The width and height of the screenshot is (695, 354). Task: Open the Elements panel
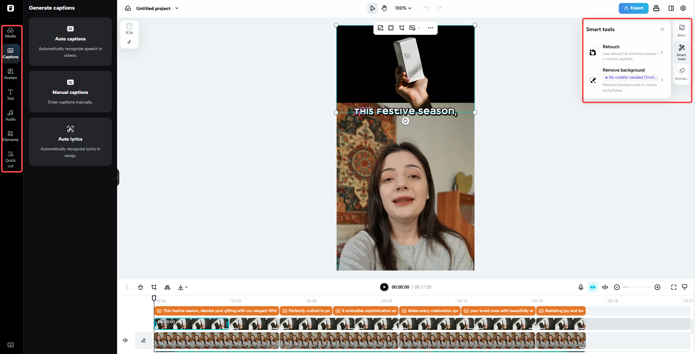coord(10,136)
